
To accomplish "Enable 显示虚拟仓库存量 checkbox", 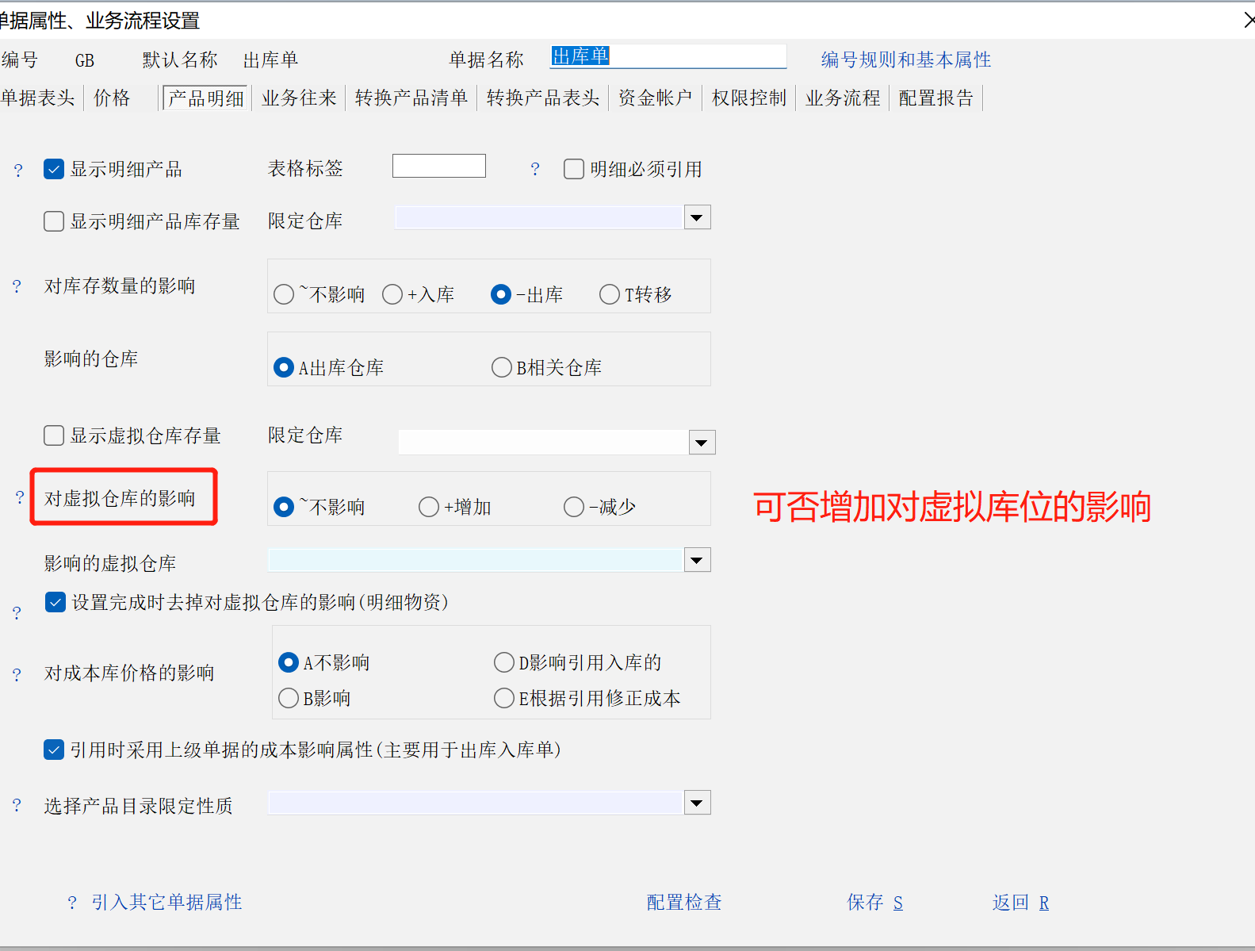I will pyautogui.click(x=54, y=435).
